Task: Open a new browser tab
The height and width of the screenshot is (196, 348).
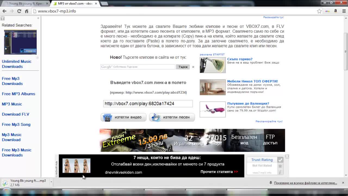Action: pos(104,4)
